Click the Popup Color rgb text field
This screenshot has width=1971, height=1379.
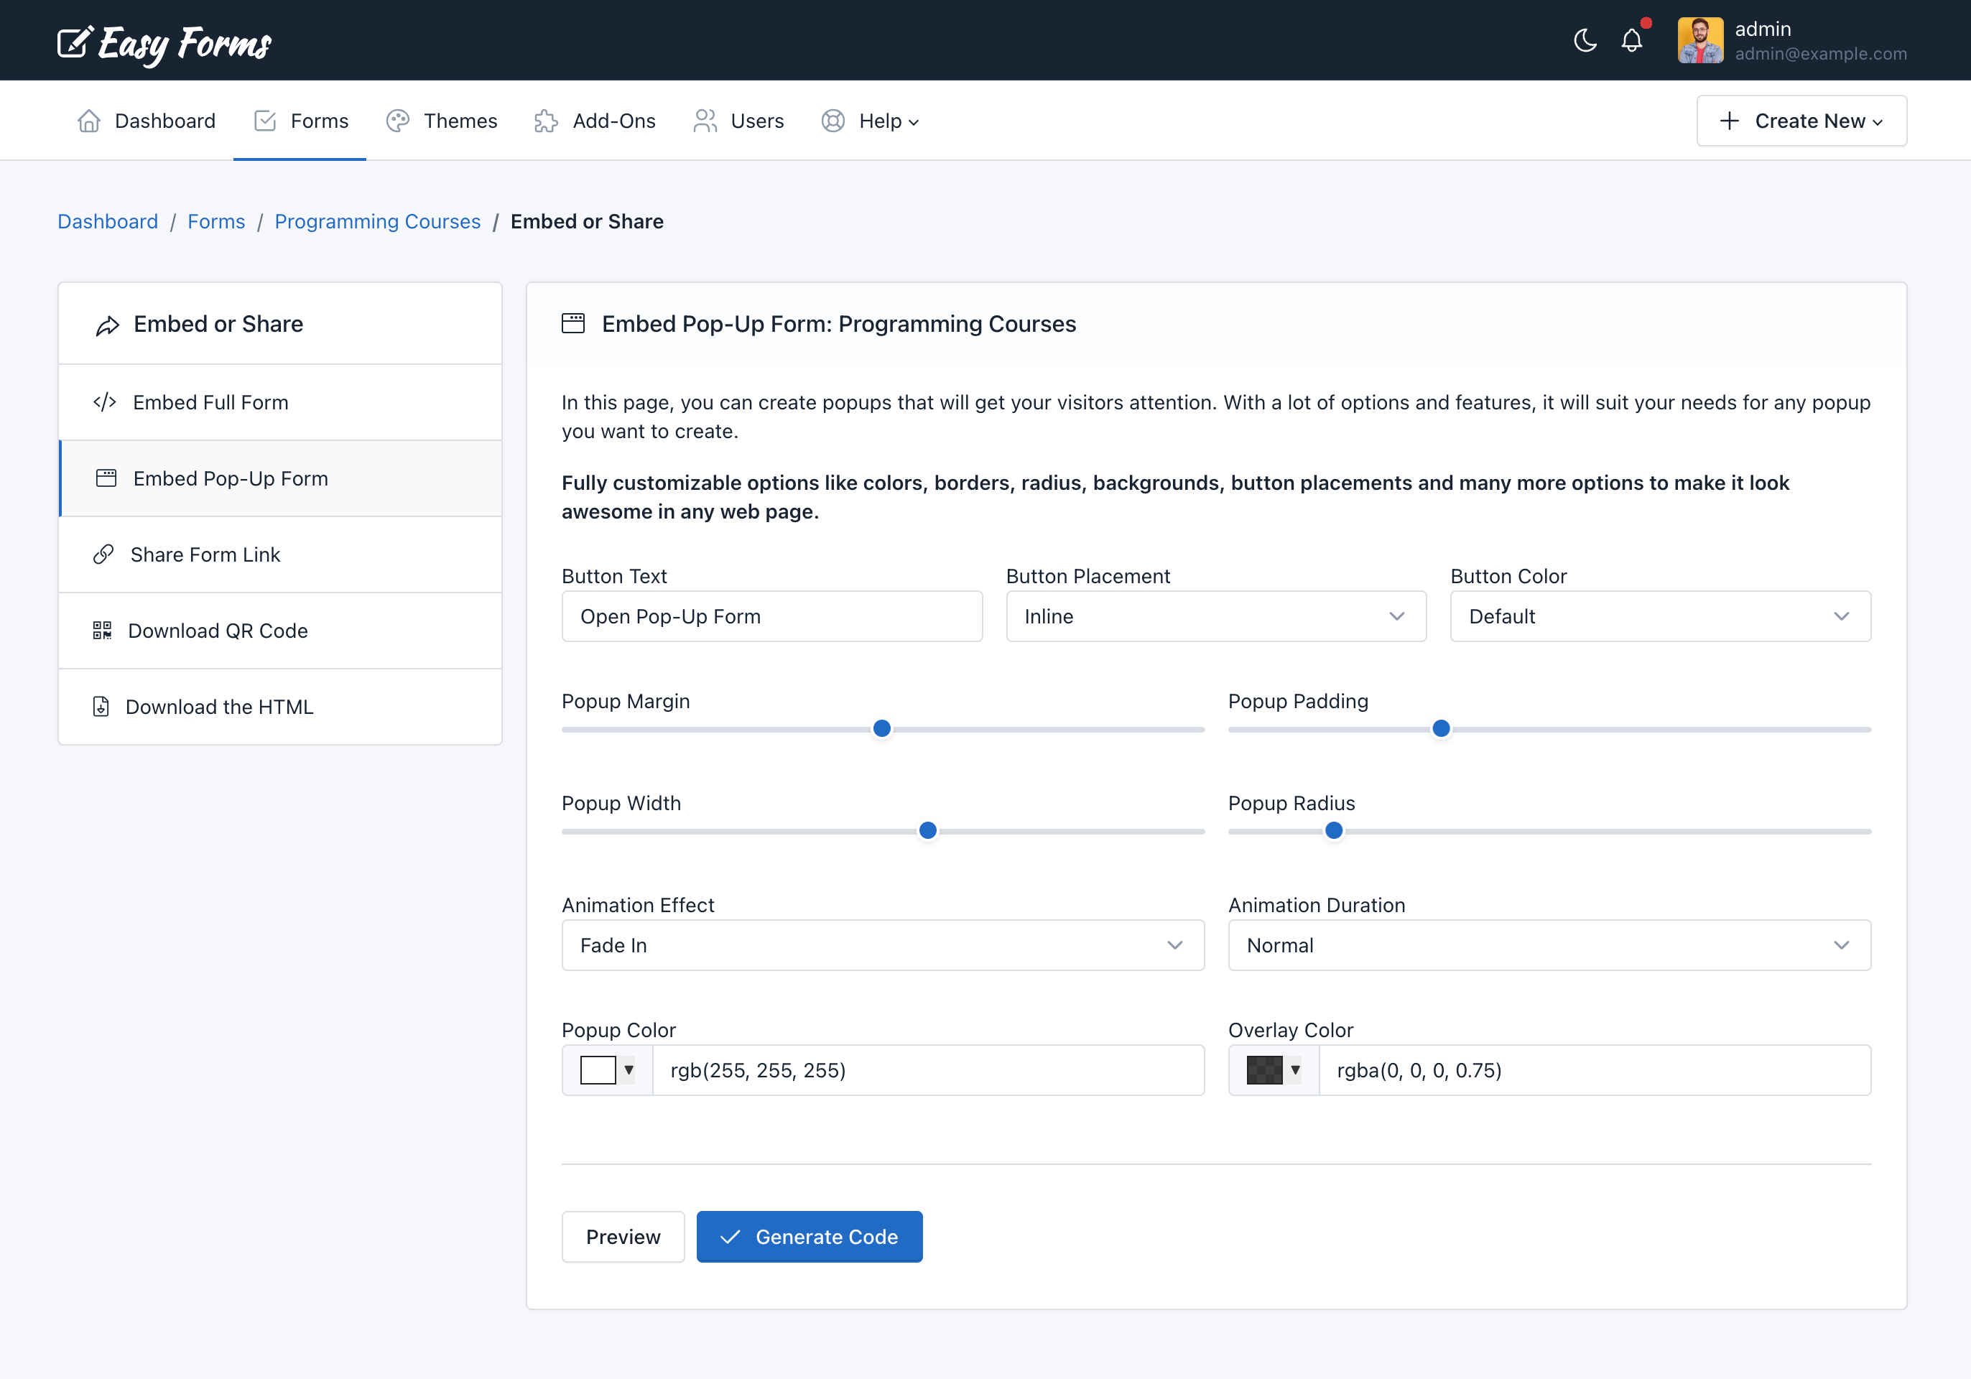pos(928,1070)
